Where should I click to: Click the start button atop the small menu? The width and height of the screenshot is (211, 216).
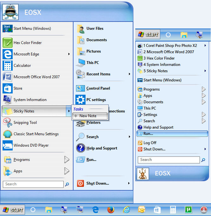pyautogui.click(x=148, y=34)
